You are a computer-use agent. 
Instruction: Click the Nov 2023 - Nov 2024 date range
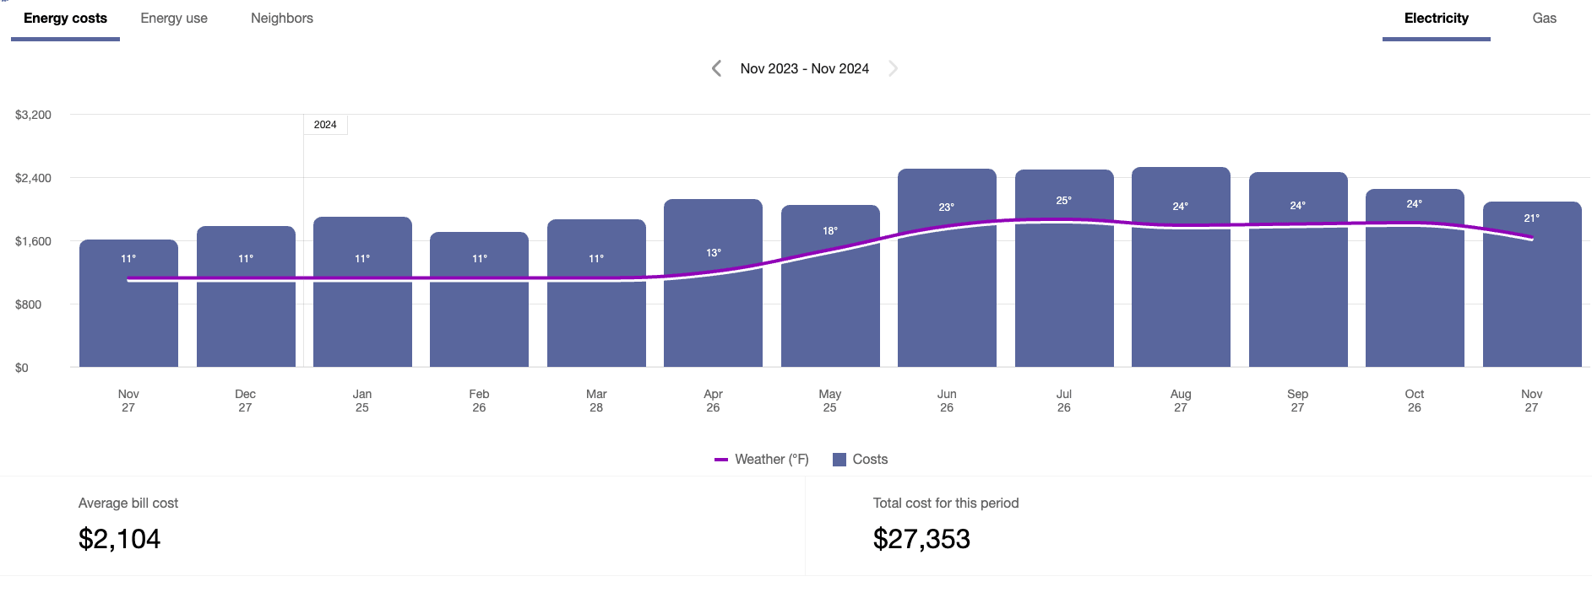point(804,68)
